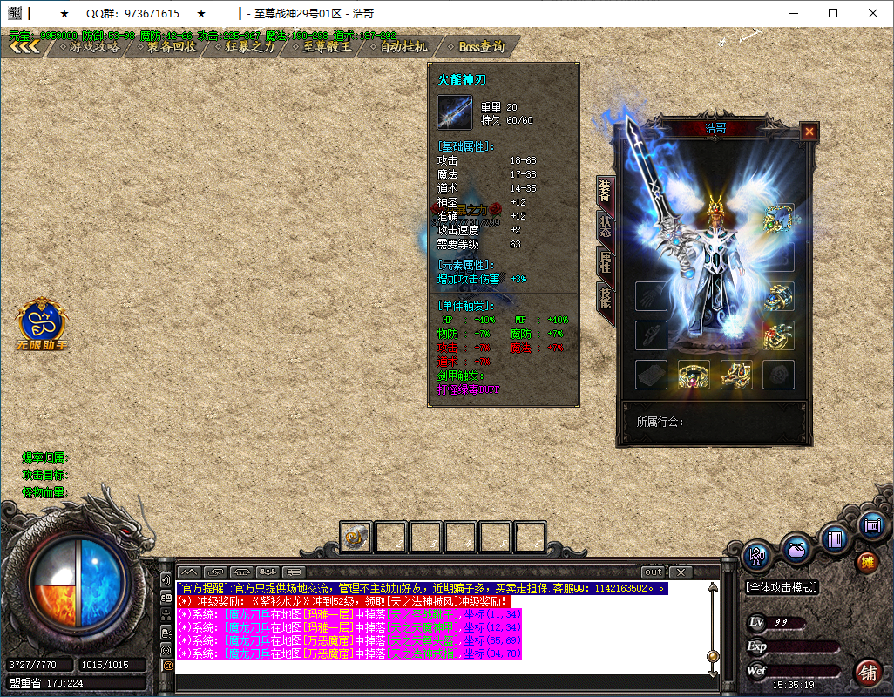The width and height of the screenshot is (894, 697).
Task: Click the 盟重省 170:224 location text
Action: [46, 683]
